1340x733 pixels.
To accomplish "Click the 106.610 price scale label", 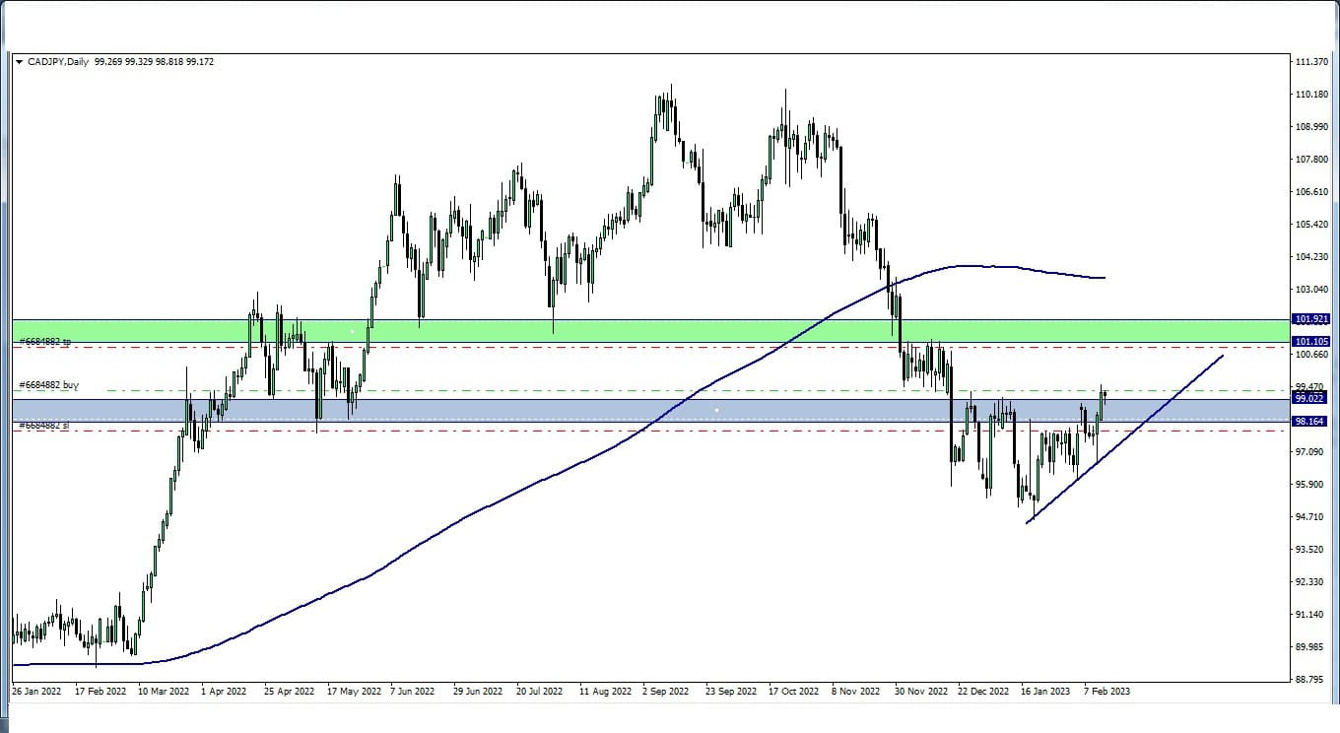I will (1312, 192).
